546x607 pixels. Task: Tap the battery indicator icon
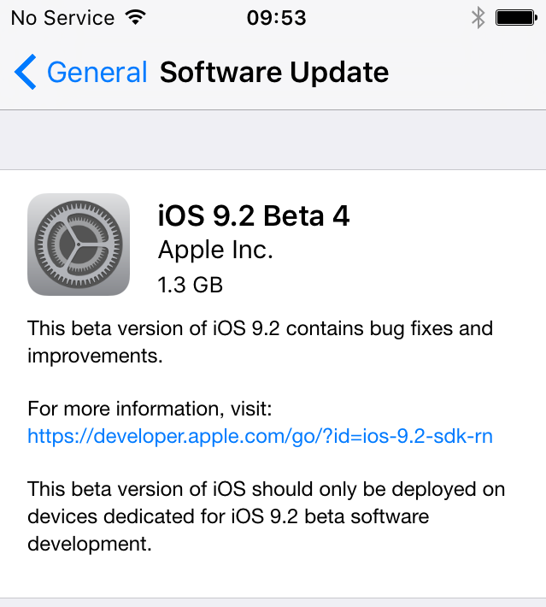[x=515, y=17]
